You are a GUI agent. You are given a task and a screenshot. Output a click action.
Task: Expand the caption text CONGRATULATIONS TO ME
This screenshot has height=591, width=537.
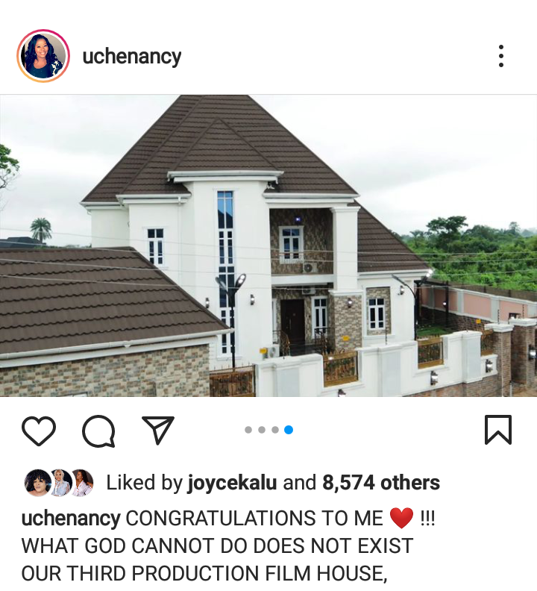[x=254, y=519]
